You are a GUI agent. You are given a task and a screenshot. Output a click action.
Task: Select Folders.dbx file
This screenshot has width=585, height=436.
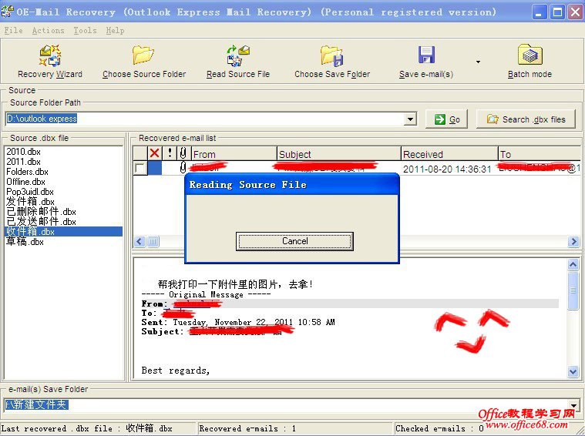pos(27,172)
